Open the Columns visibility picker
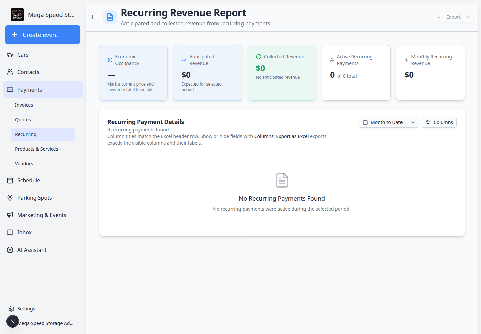The height and width of the screenshot is (334, 481). point(439,122)
